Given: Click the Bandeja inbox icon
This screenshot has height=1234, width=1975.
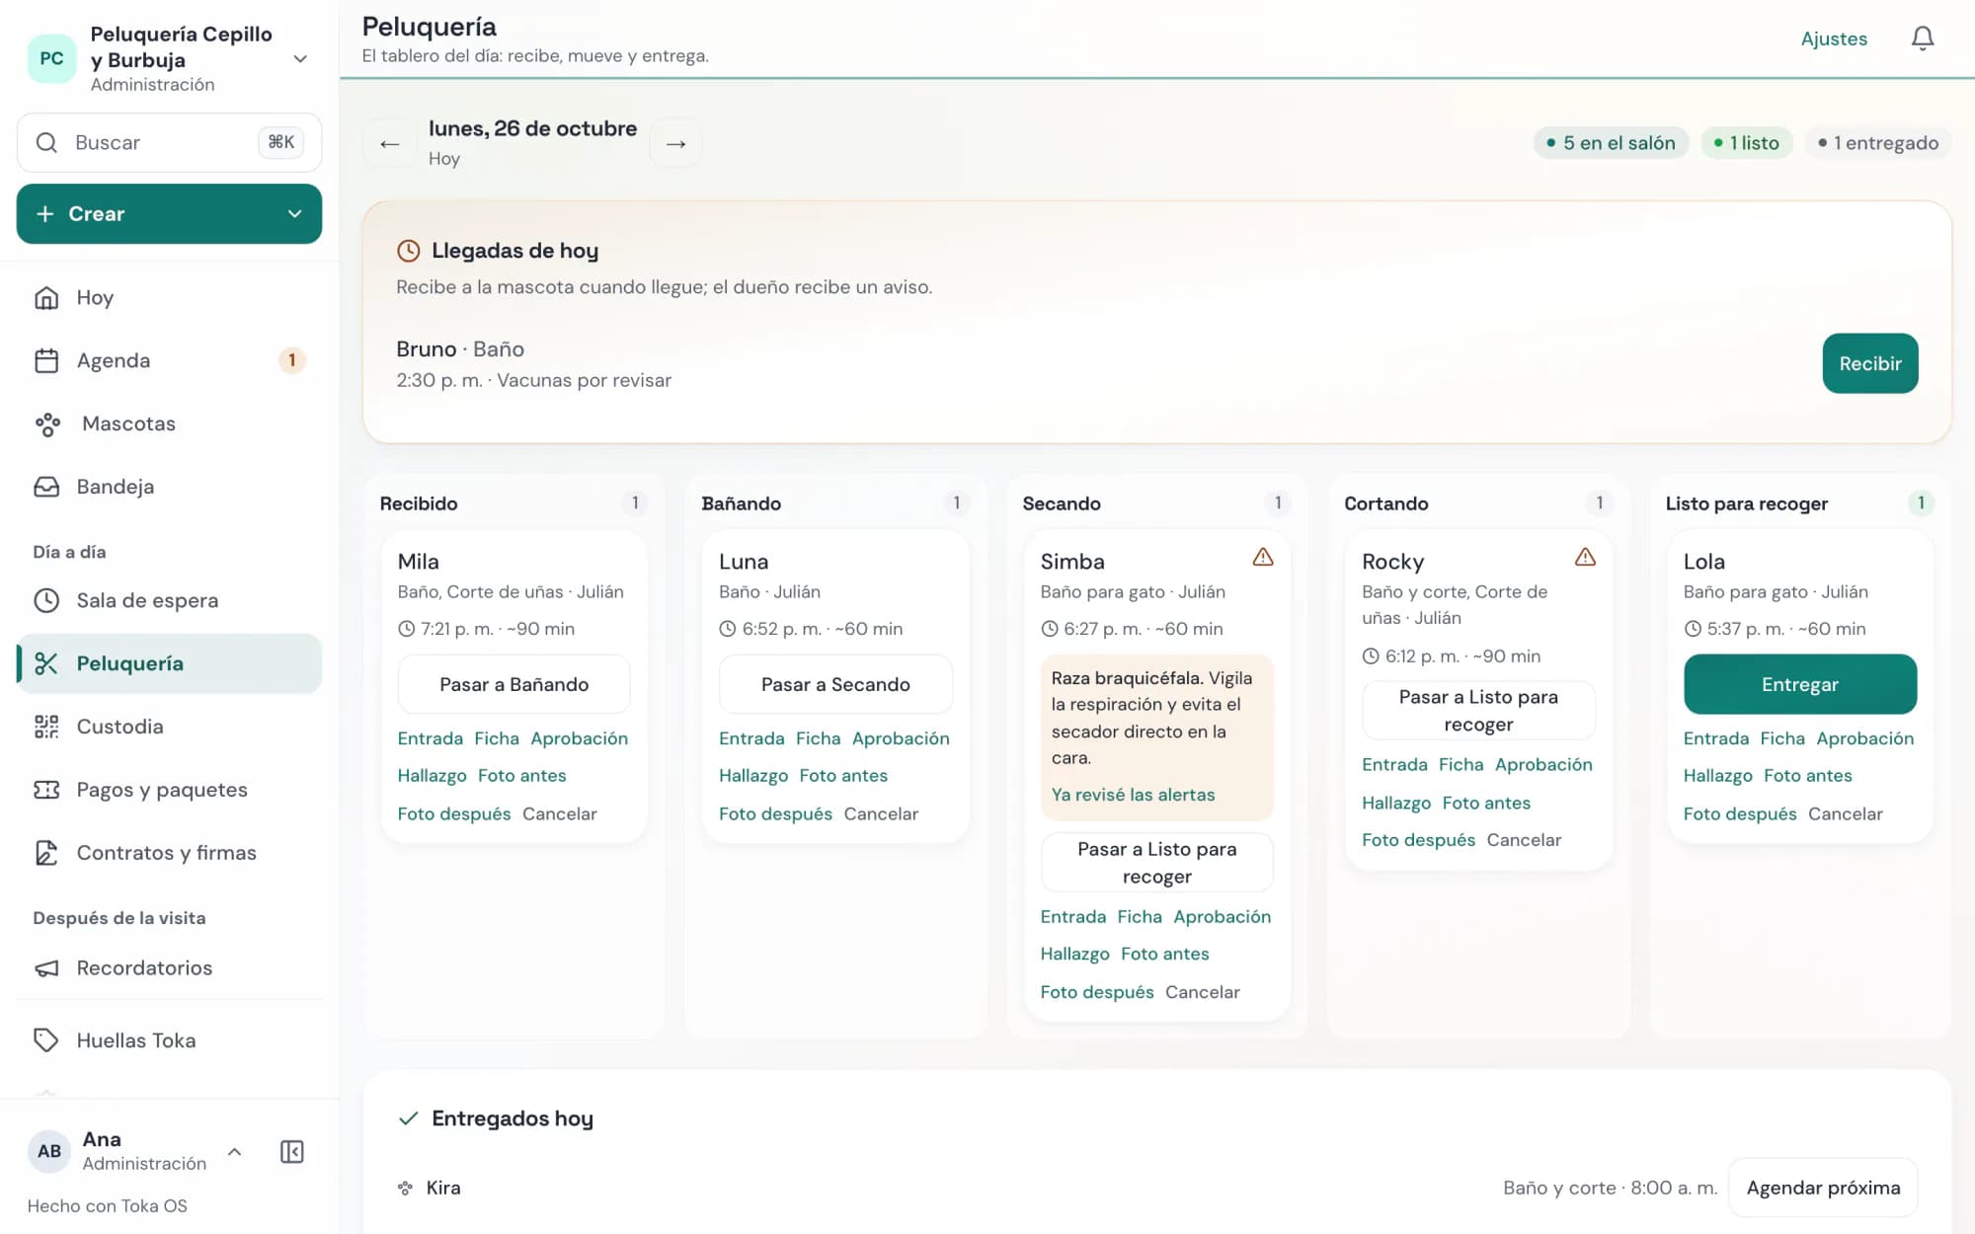Looking at the screenshot, I should pos(46,487).
